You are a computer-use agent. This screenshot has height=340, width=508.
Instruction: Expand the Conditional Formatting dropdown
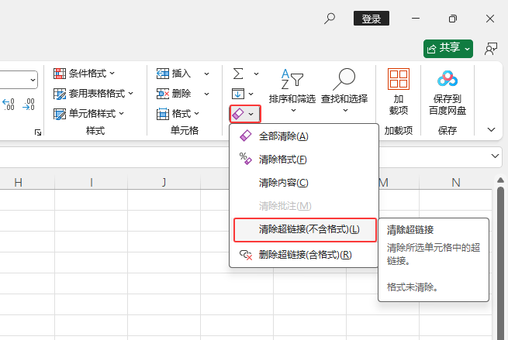coord(85,74)
